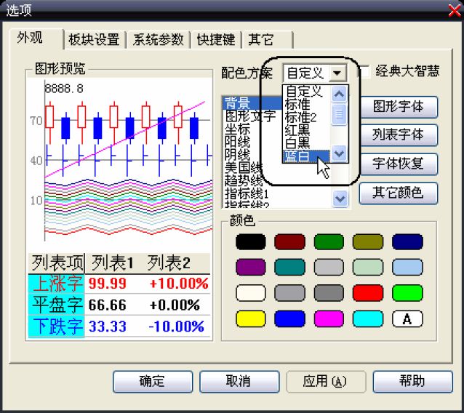The width and height of the screenshot is (464, 413).
Task: Pick the purple color swatch
Action: (x=251, y=268)
